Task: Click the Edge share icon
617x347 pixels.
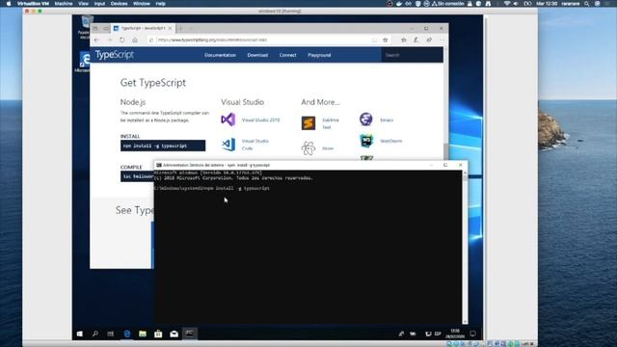Action: 429,40
